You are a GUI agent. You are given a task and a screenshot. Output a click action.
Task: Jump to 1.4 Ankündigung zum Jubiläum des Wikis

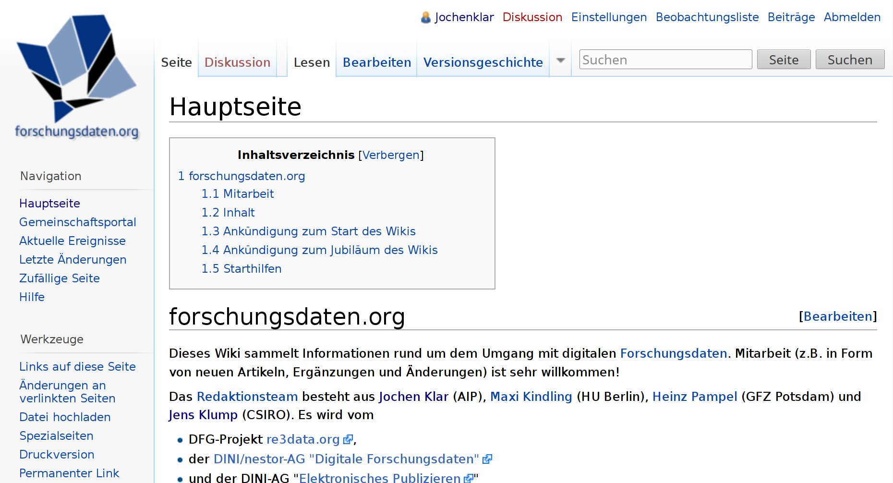(319, 250)
